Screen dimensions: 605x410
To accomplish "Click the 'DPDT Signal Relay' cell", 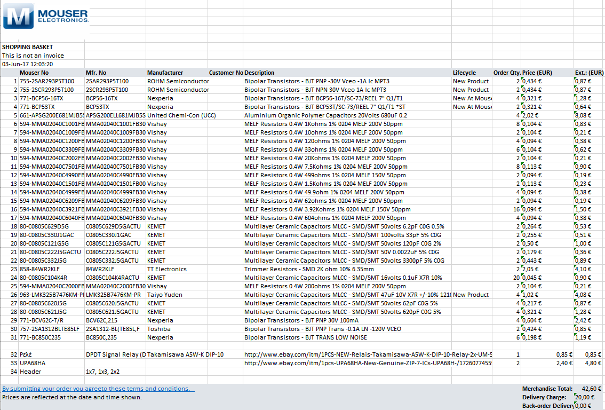I will (x=116, y=354).
